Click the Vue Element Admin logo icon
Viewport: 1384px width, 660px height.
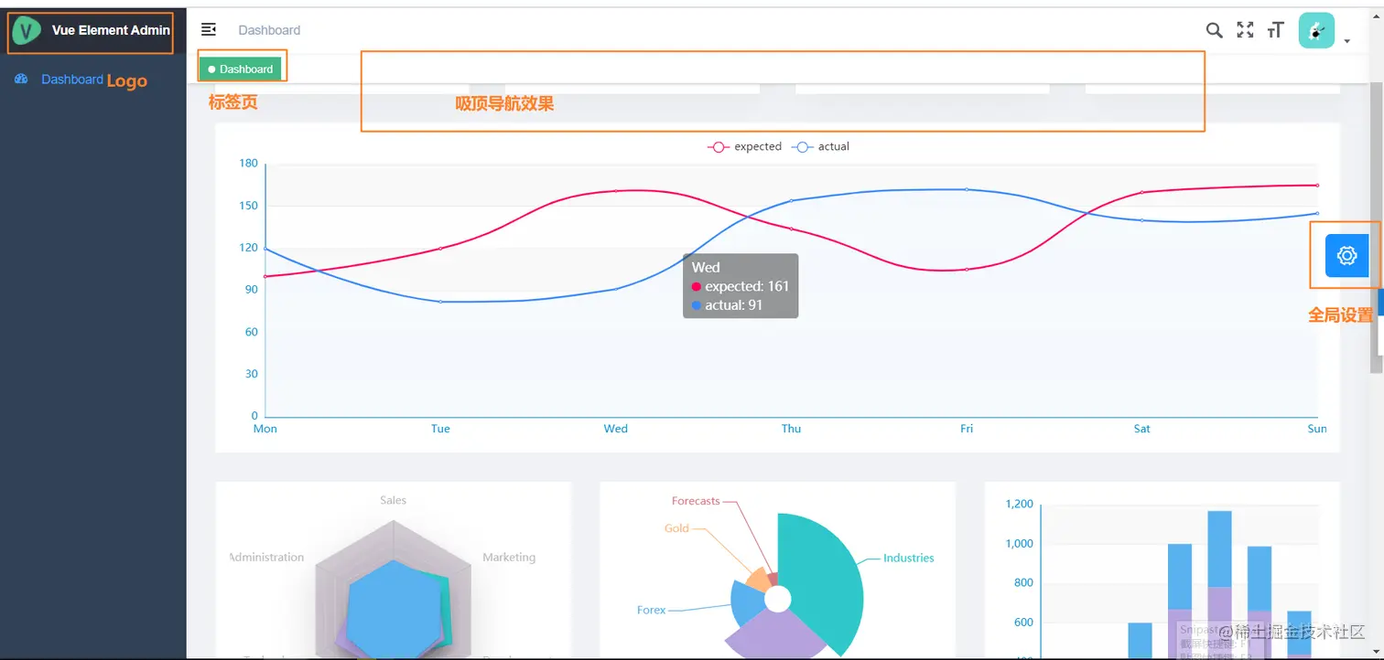pyautogui.click(x=28, y=30)
